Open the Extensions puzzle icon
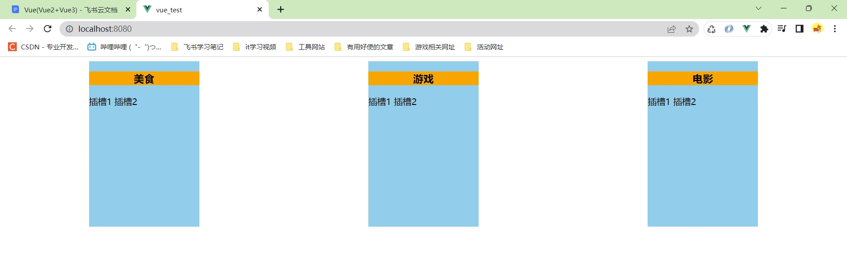The image size is (847, 280). (x=764, y=29)
